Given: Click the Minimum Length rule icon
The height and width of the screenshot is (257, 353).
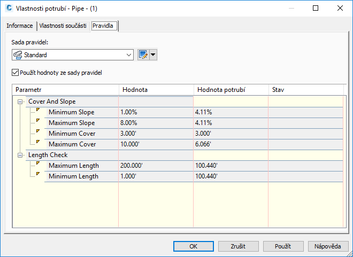Looking at the screenshot, I should tap(37, 175).
